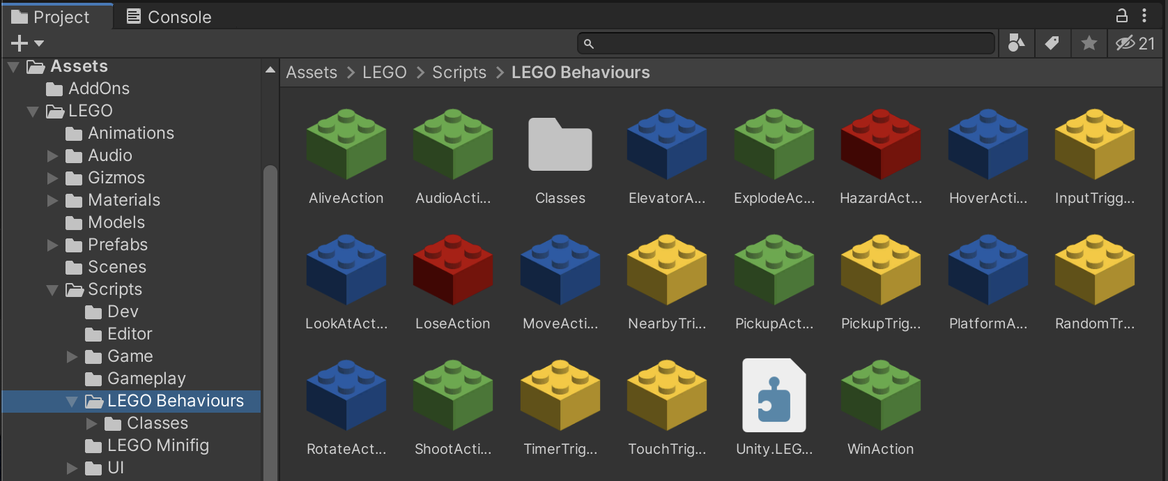Select the AudioAction brick icon

pyautogui.click(x=453, y=144)
